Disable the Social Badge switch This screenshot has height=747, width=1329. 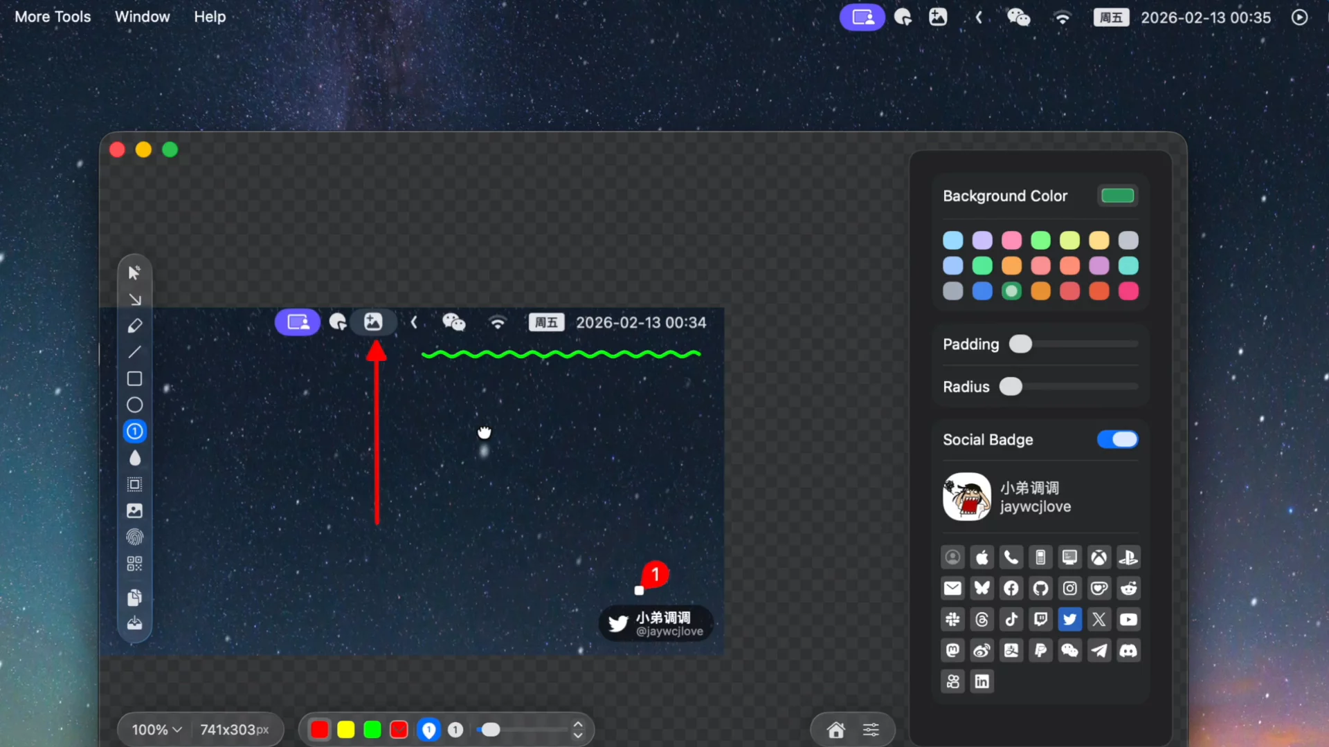point(1117,439)
